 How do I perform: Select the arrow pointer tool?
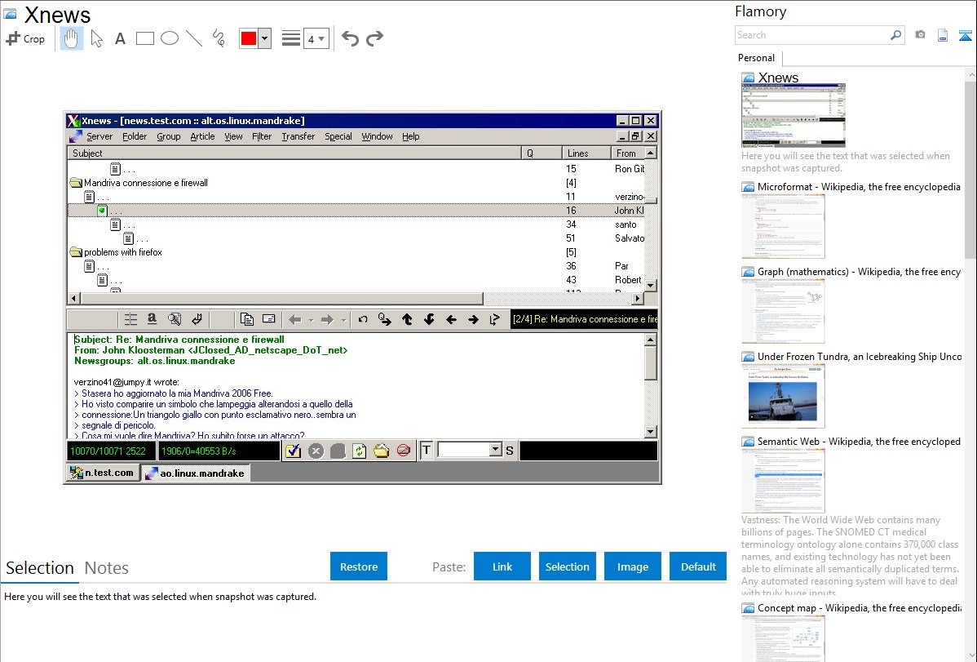pyautogui.click(x=96, y=38)
